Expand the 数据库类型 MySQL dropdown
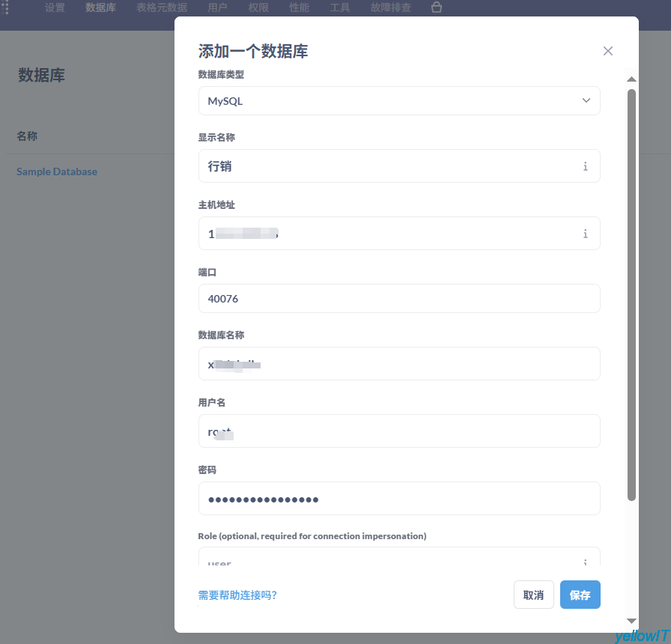 (x=399, y=101)
